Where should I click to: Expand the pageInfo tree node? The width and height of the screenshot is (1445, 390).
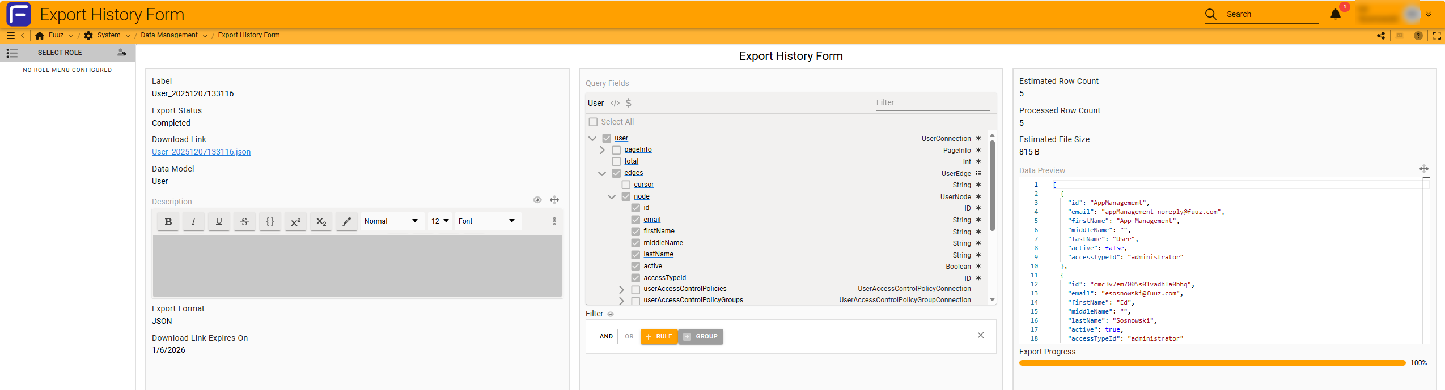pos(602,150)
